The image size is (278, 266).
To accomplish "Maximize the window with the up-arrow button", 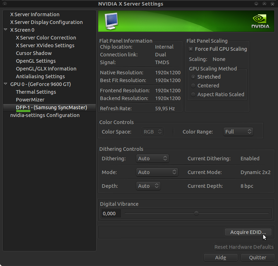I will (264, 4).
